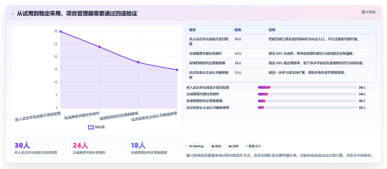Click the title icon beside 从试用到稳定采用
Screen dimensions: 387x169
pyautogui.click(x=13, y=14)
